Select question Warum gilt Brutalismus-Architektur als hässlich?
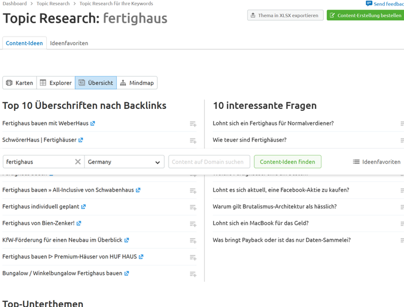This screenshot has width=404, height=307. tap(275, 207)
